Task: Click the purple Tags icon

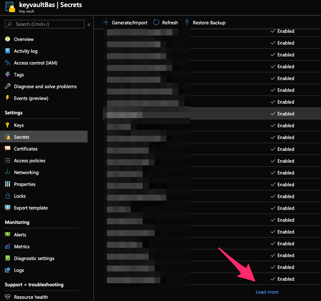Action: (7, 75)
